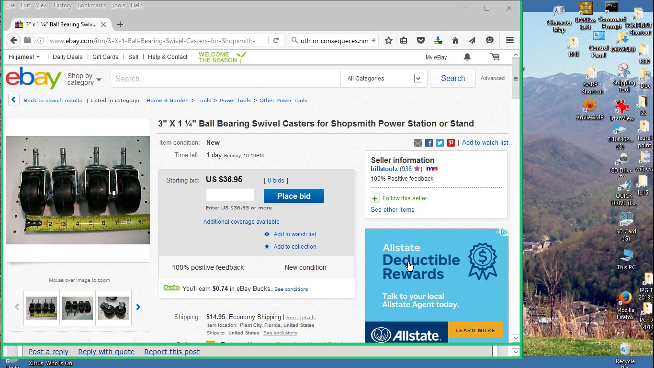Open seller's 'me' page icon
This screenshot has width=654, height=368.
tap(432, 169)
